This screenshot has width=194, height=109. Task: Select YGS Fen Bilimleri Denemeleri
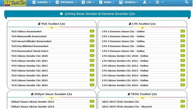coord(30,46)
